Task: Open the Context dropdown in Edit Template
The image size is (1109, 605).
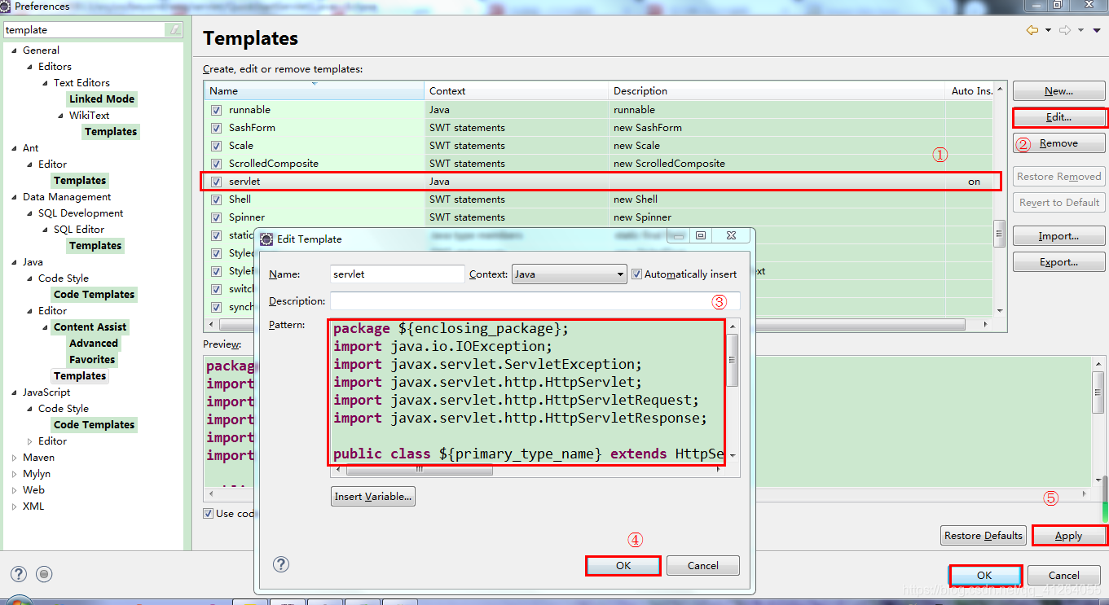Action: tap(569, 274)
